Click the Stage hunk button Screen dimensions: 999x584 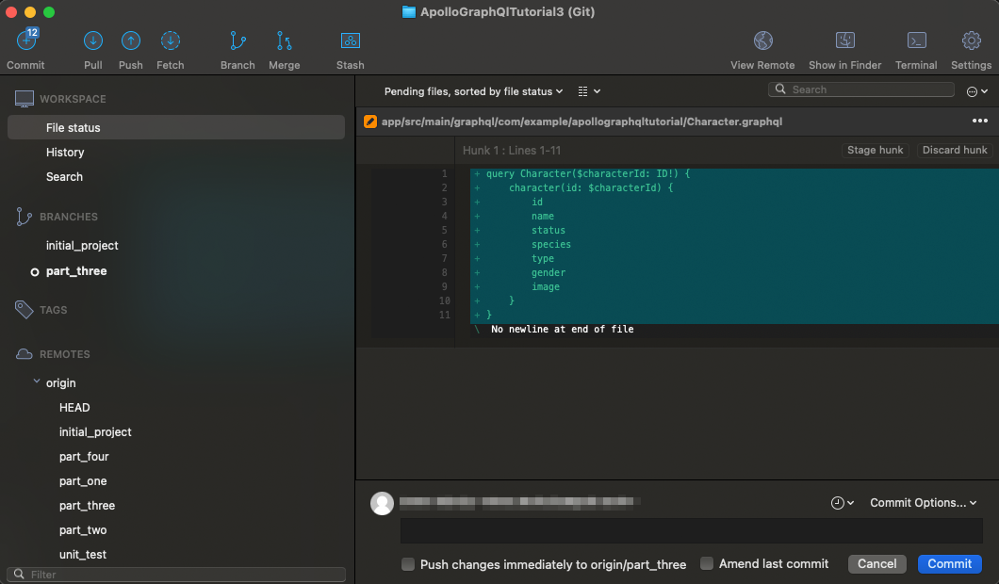point(875,151)
